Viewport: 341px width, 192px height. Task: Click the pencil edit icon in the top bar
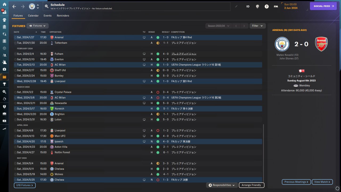(x=236, y=6)
